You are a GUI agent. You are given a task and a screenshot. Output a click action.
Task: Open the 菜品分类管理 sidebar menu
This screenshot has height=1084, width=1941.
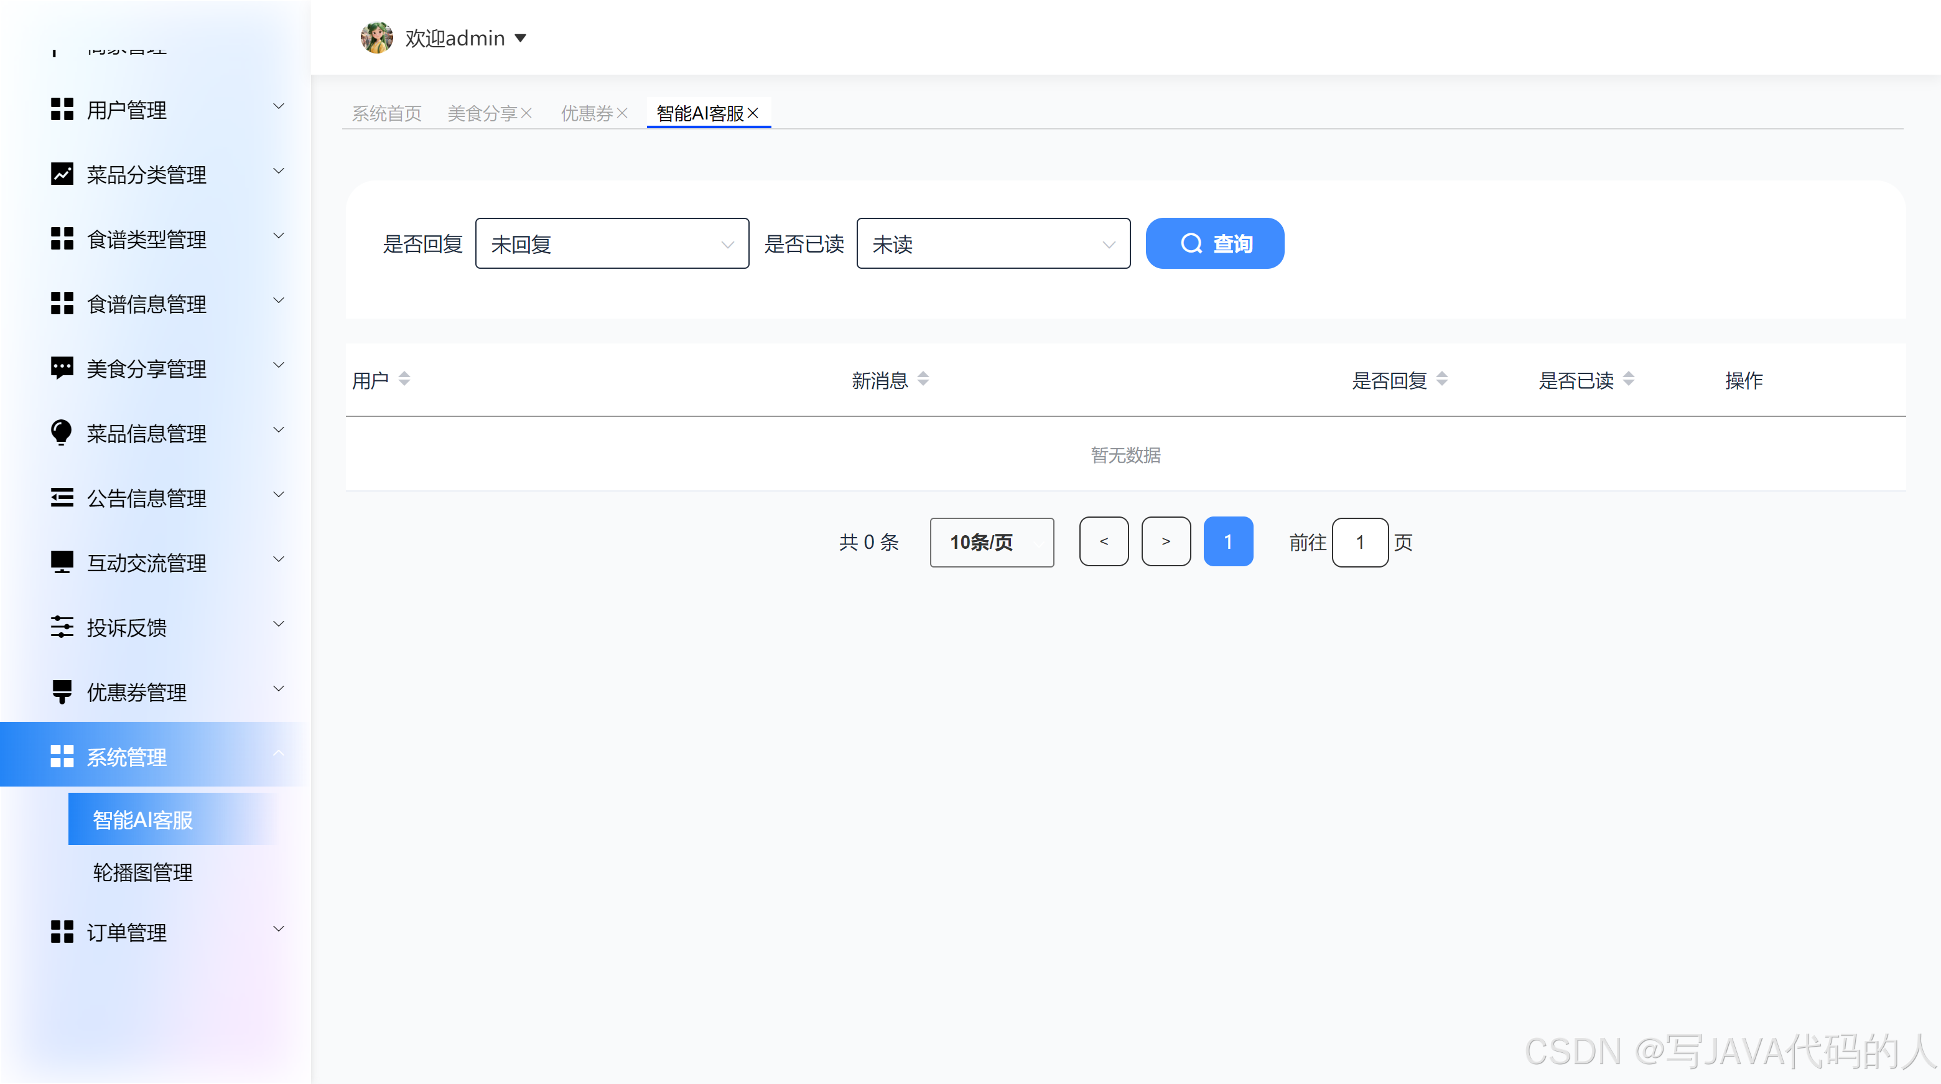(x=156, y=174)
